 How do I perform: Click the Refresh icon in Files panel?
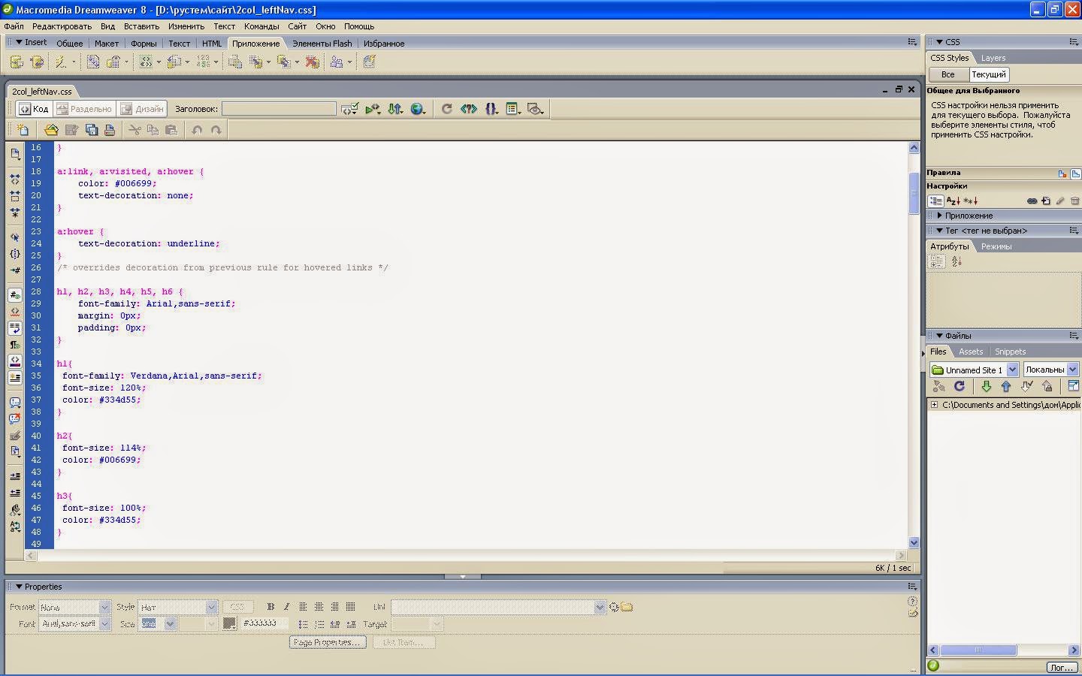click(x=960, y=386)
